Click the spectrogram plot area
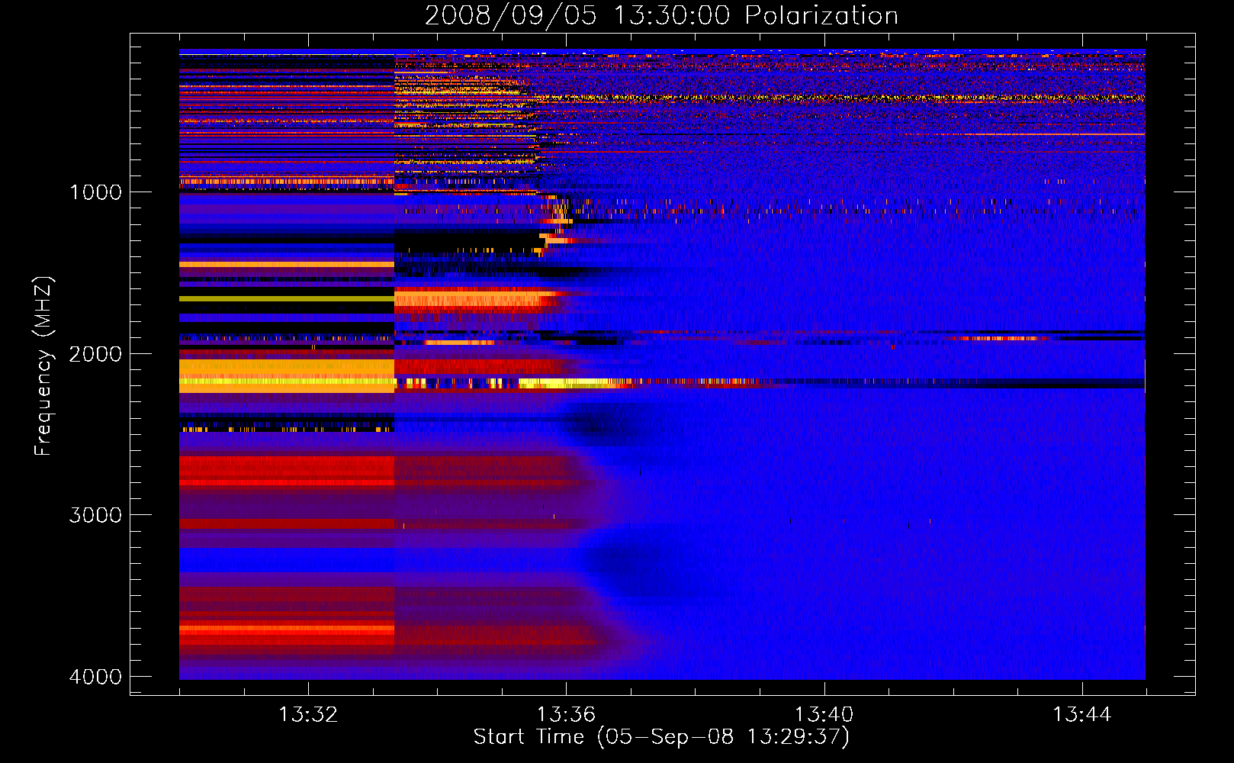The height and width of the screenshot is (763, 1234). (662, 364)
